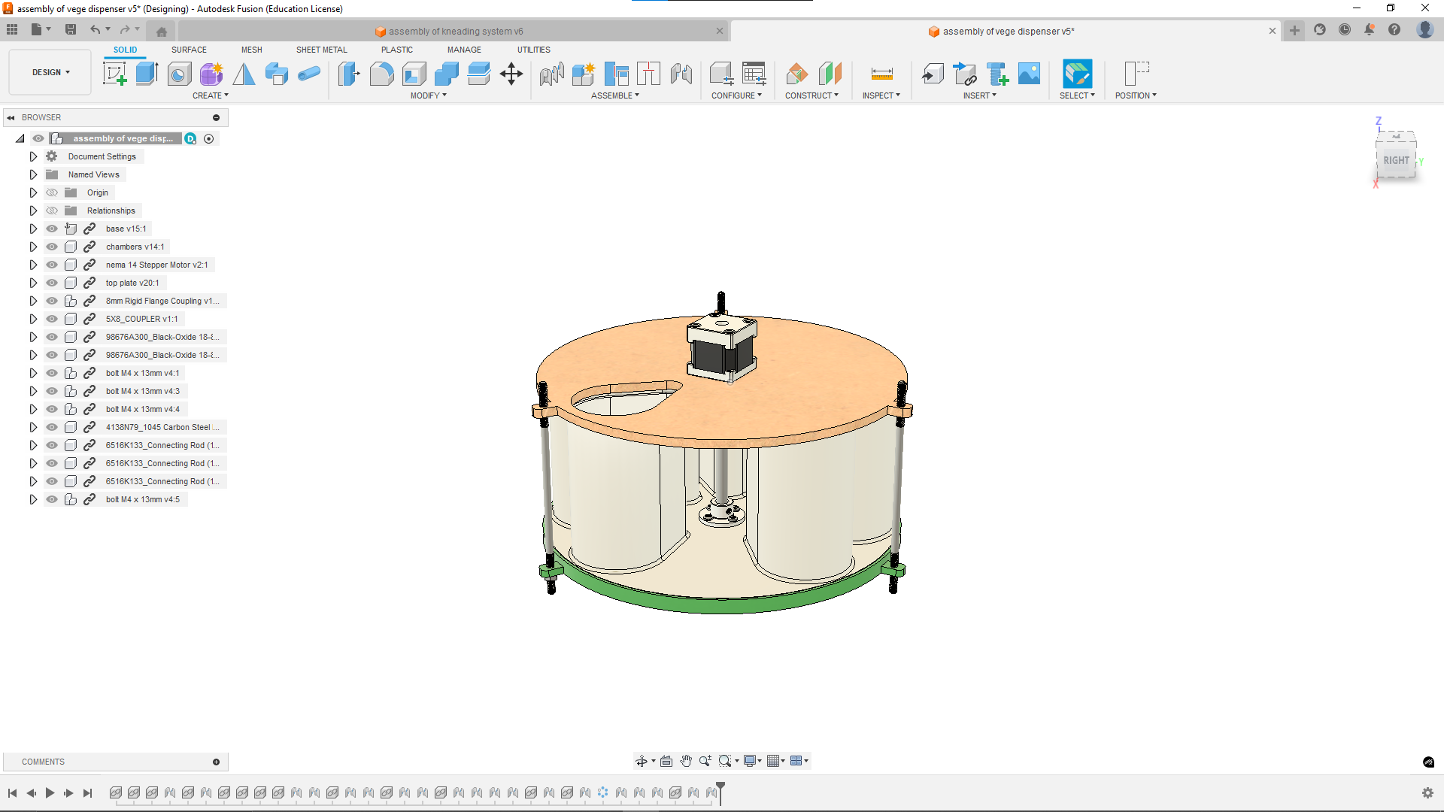Select the Create Sketch tool
The width and height of the screenshot is (1444, 812).
pos(114,74)
